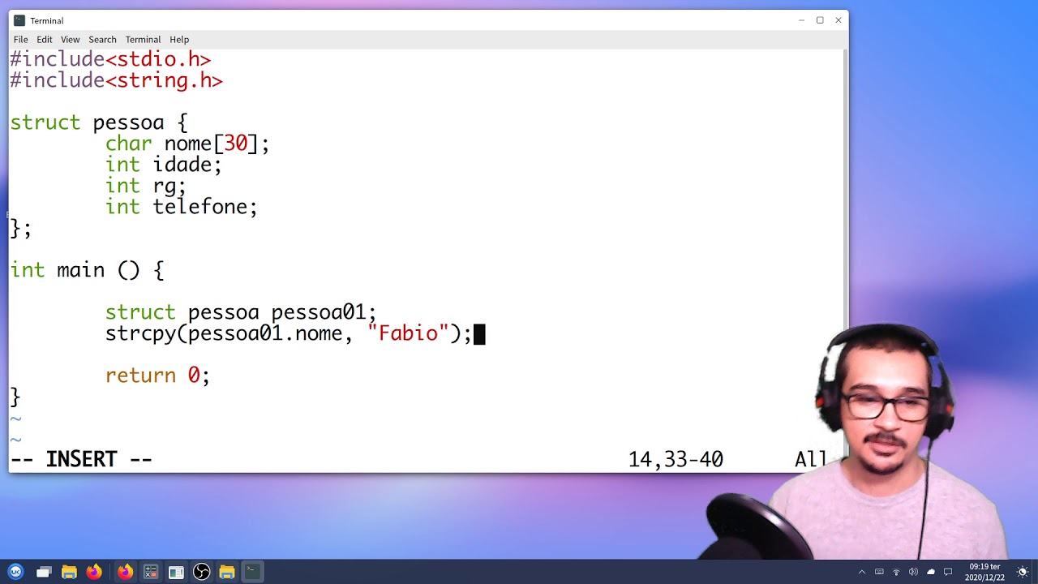
Task: Open the Terminal menu in the menu bar
Action: (143, 39)
